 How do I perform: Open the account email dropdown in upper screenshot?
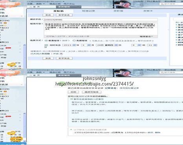click(x=64, y=1)
